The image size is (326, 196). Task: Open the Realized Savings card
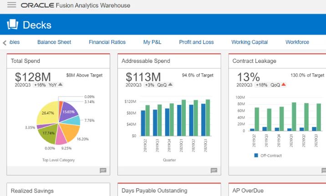pos(32,191)
